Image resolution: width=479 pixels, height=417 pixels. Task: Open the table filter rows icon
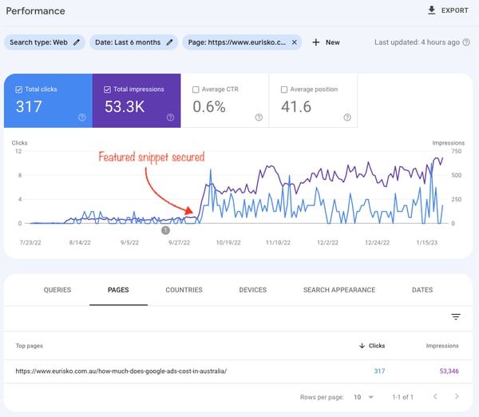click(x=456, y=317)
